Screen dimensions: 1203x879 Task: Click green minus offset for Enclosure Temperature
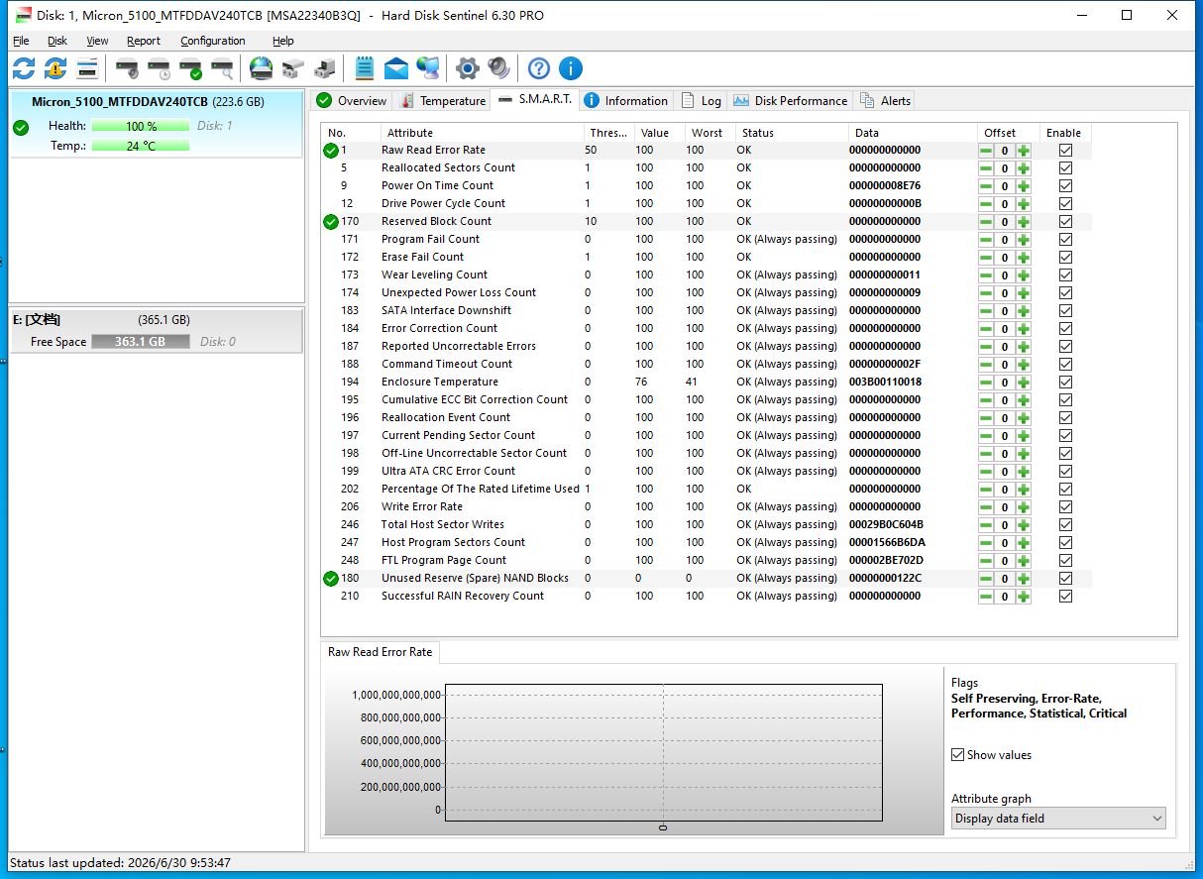pyautogui.click(x=986, y=383)
